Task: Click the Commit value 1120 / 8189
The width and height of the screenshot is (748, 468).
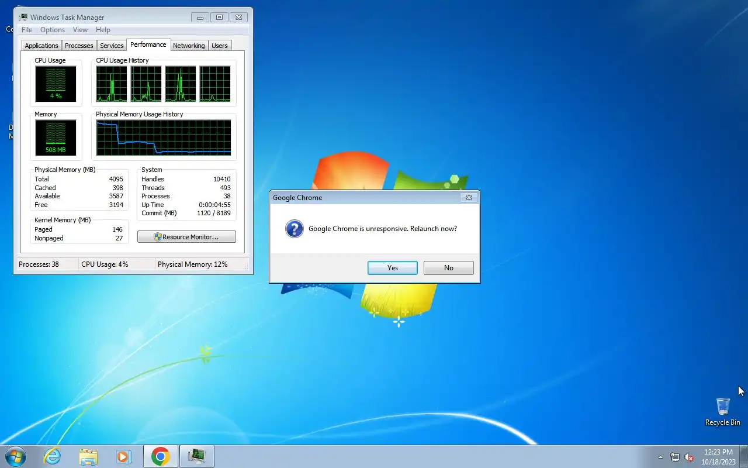Action: (213, 213)
